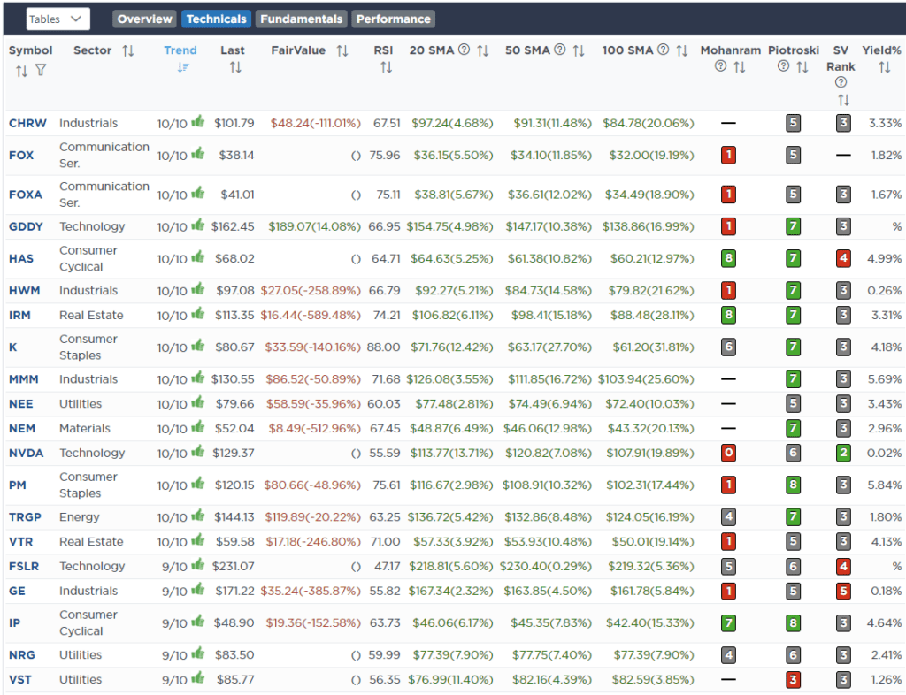The height and width of the screenshot is (695, 906).
Task: Click the red Piotroski badge 3 for VST
Action: coord(794,679)
